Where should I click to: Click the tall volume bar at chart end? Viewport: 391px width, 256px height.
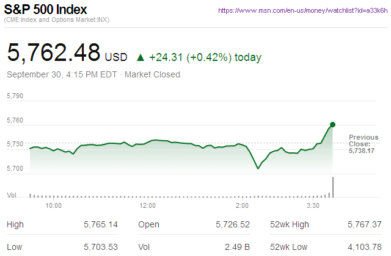click(333, 187)
